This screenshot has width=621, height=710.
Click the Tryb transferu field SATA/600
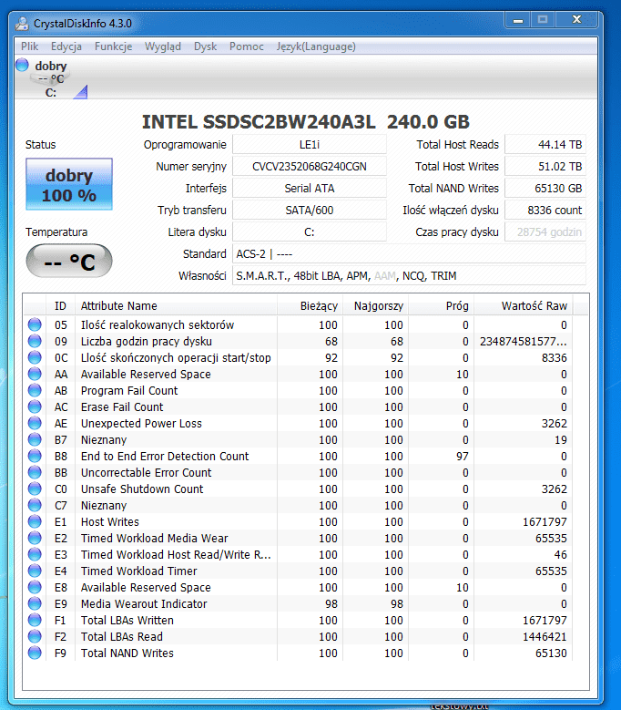(x=310, y=211)
